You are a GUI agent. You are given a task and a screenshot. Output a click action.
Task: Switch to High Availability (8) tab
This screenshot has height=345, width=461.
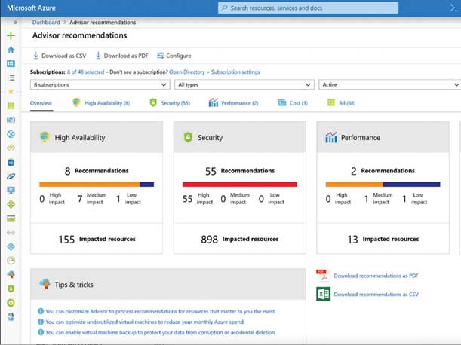pos(101,102)
